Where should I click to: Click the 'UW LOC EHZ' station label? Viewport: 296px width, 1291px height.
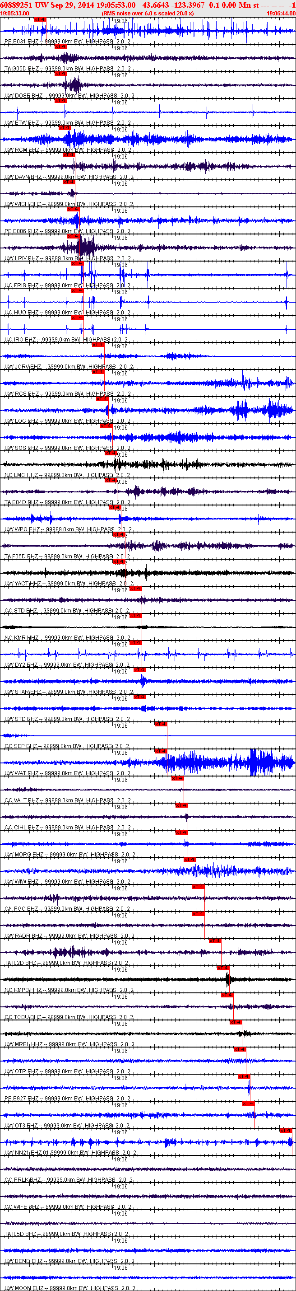[x=22, y=421]
